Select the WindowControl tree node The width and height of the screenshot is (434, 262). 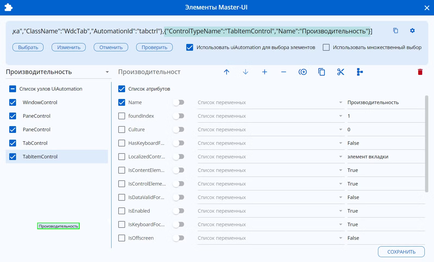pos(57,102)
